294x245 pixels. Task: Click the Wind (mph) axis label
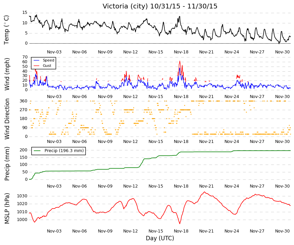(7, 74)
